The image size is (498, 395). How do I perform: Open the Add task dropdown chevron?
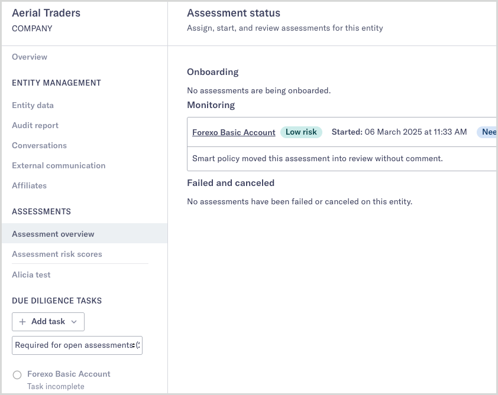tap(75, 322)
